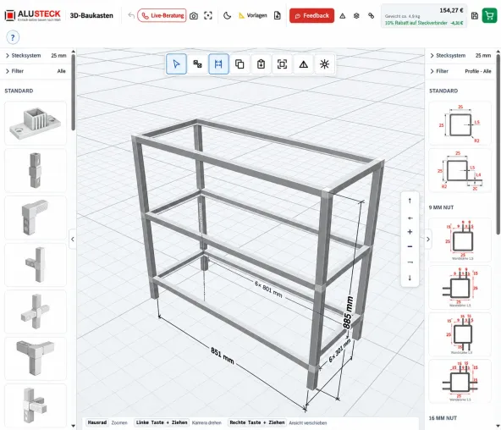Click the 885 mm height dimension
501x430 pixels.
(348, 312)
